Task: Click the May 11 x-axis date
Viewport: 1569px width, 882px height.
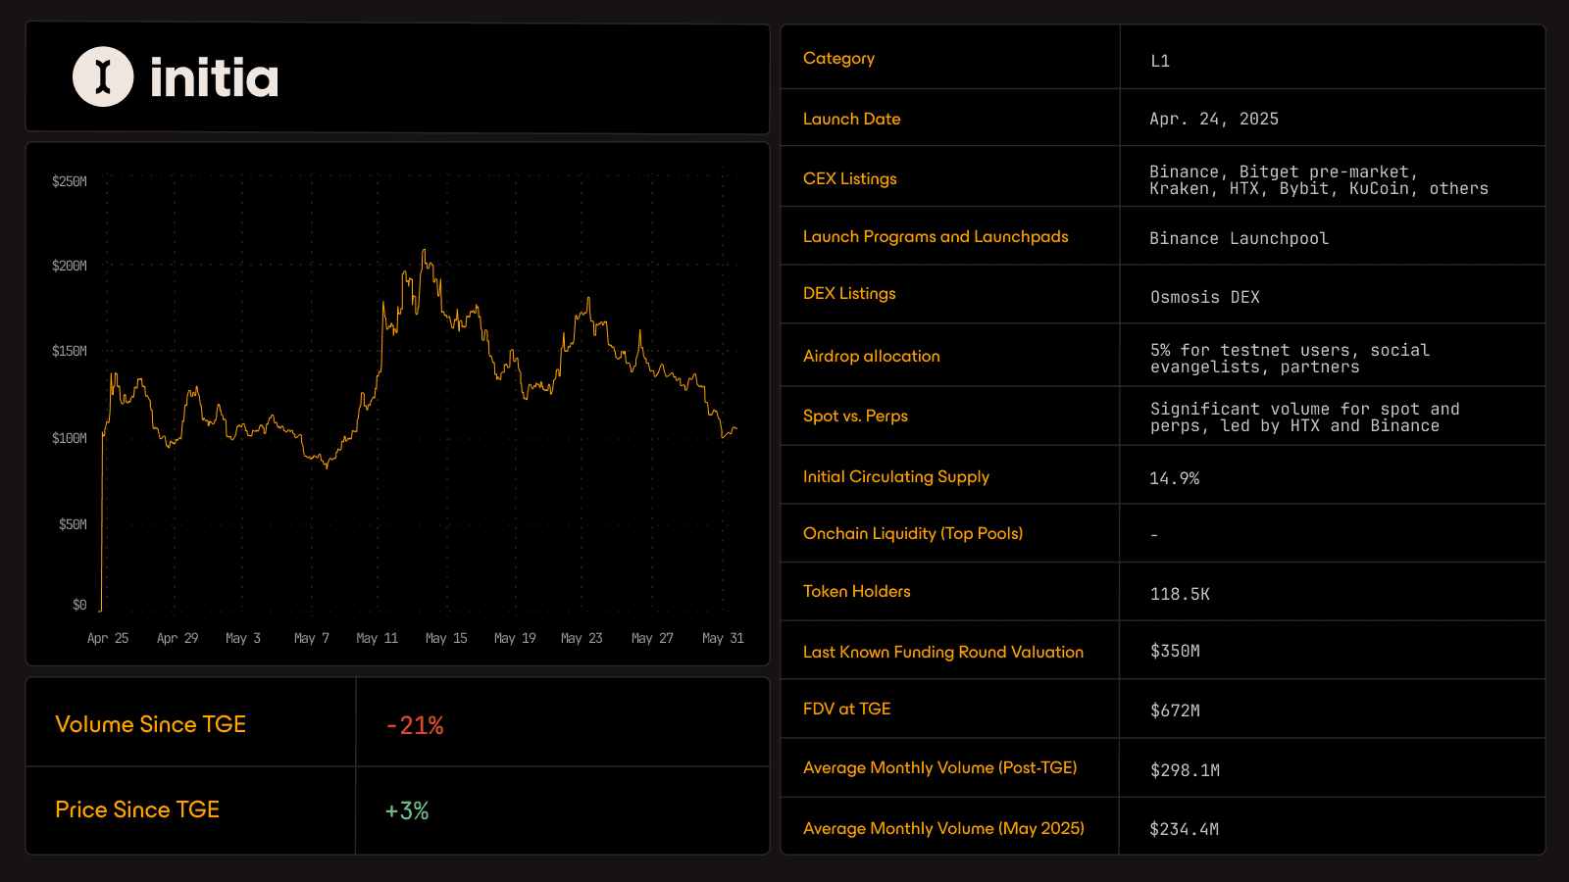Action: pyautogui.click(x=378, y=638)
